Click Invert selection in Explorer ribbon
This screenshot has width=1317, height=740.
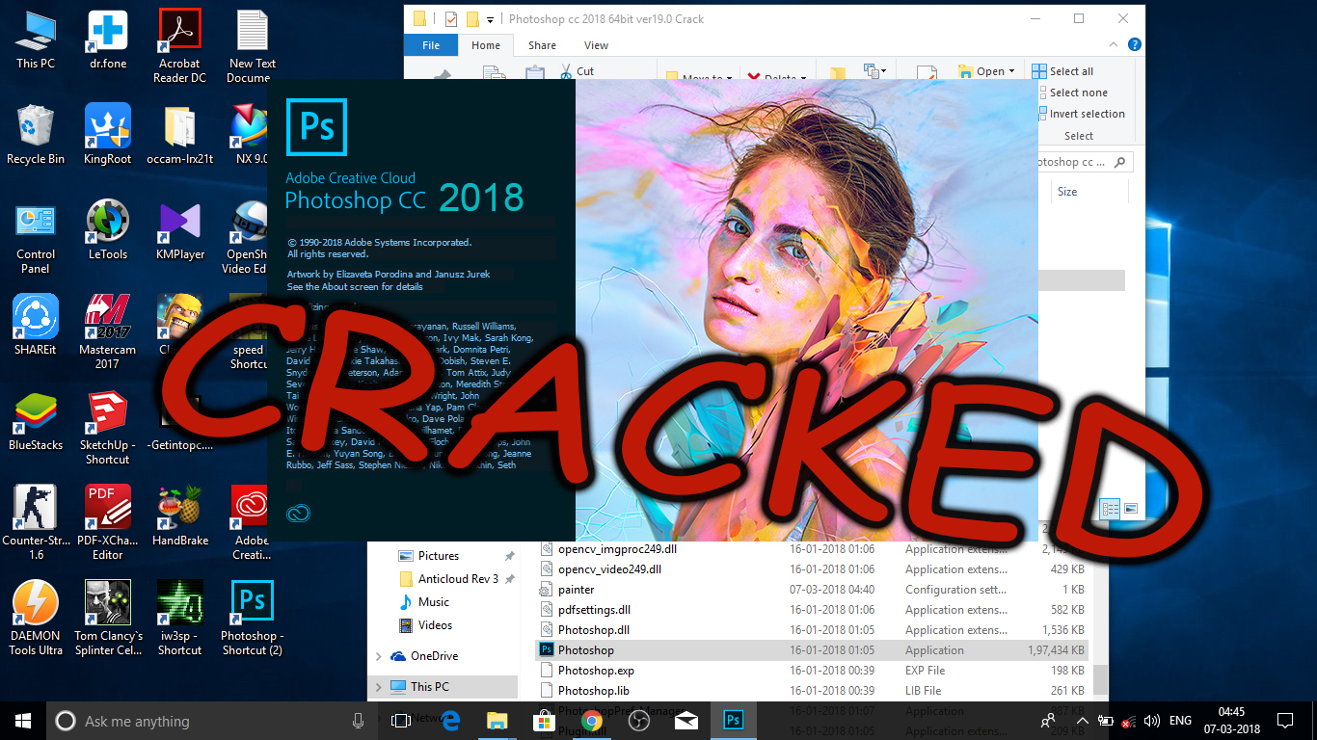[x=1079, y=114]
